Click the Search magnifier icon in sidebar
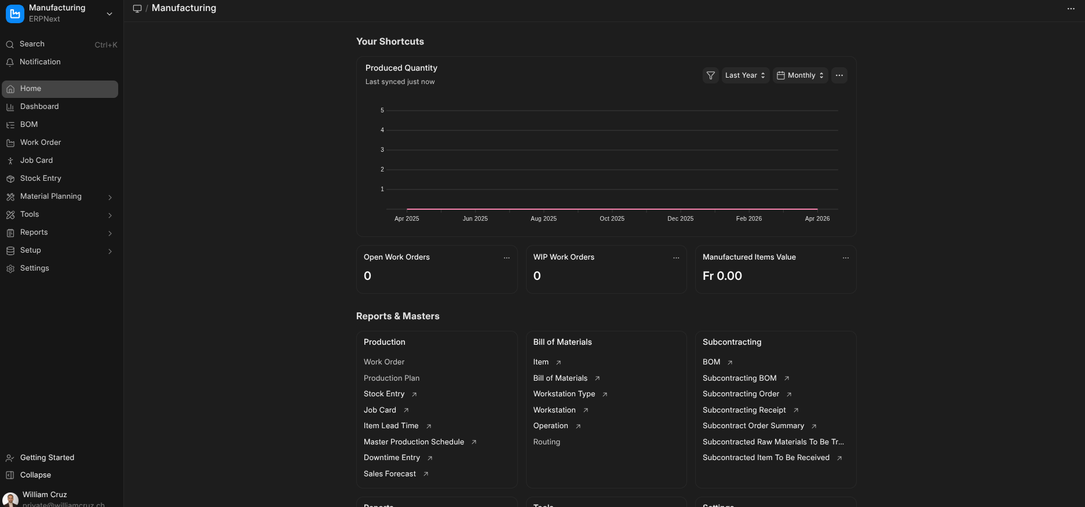Screen dimensions: 1085x507 click(10, 45)
